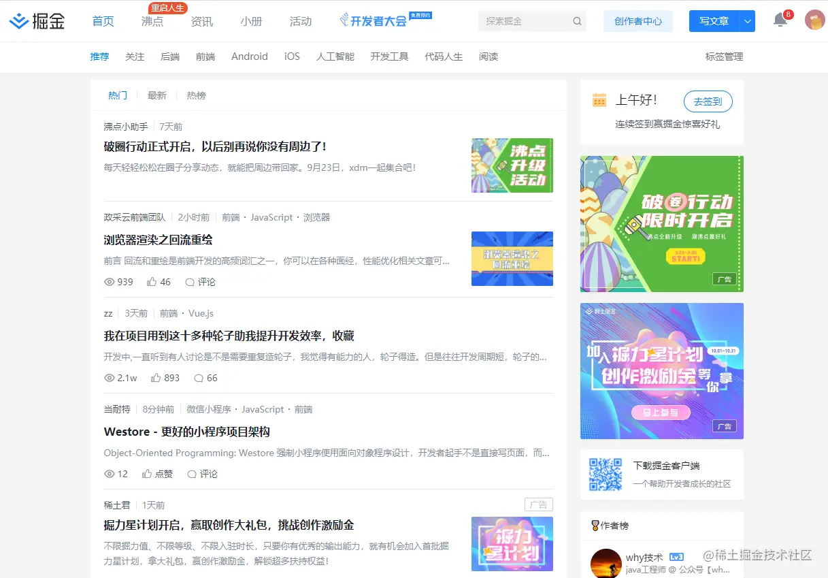
Task: Open notifications bell icon
Action: tap(780, 20)
